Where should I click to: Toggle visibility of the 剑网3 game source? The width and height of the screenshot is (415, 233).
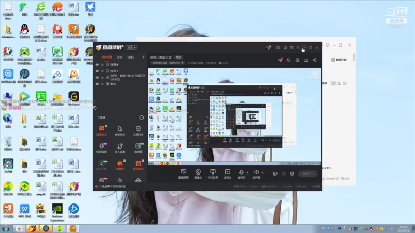click(x=97, y=77)
